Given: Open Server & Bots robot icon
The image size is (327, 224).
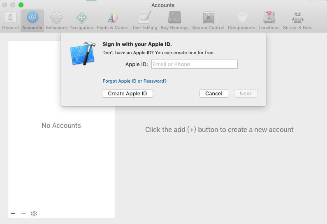Looking at the screenshot, I should tap(298, 18).
